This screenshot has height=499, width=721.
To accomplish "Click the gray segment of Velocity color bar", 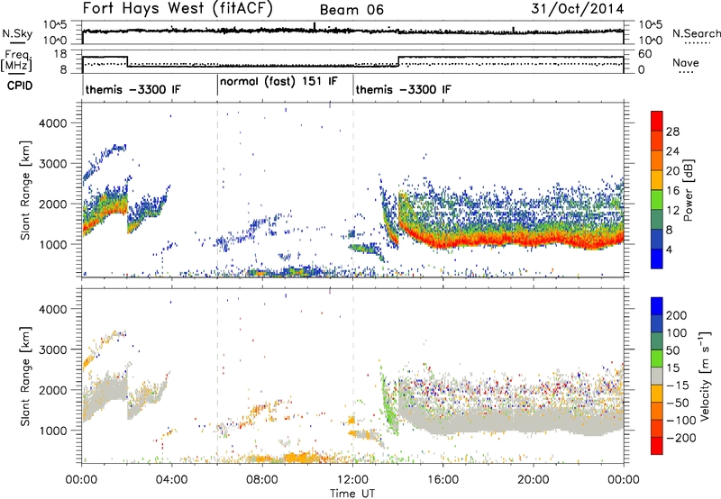I will (x=657, y=377).
